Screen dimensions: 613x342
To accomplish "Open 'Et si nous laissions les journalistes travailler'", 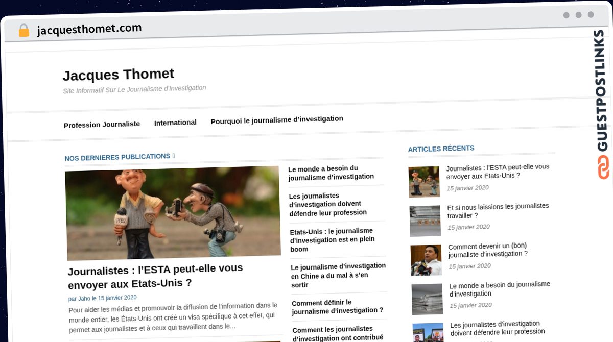I will [498, 211].
